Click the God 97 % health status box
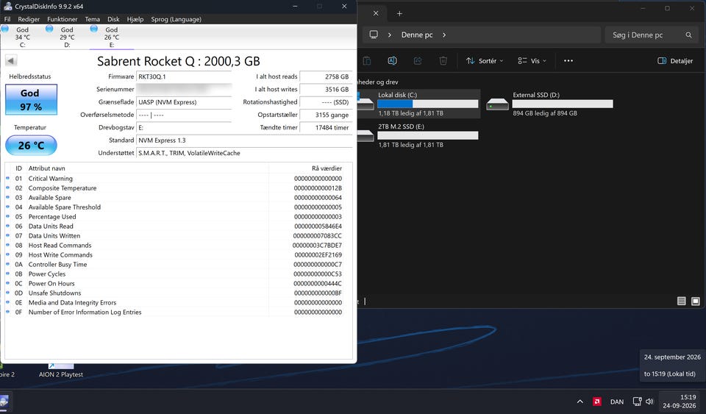The width and height of the screenshot is (706, 414). [31, 99]
